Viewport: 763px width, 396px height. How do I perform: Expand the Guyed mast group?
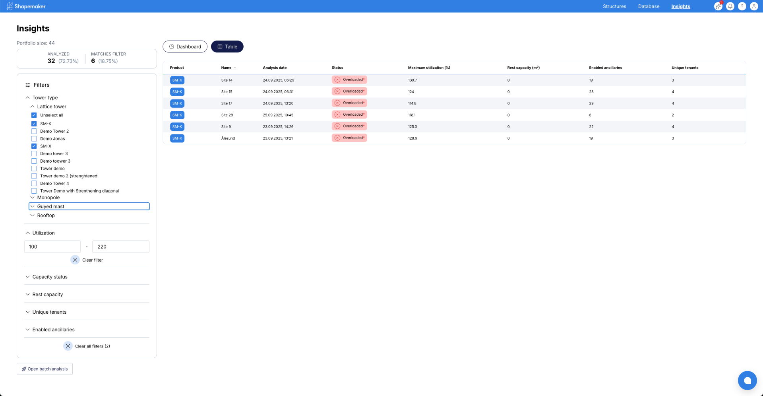[x=33, y=207]
